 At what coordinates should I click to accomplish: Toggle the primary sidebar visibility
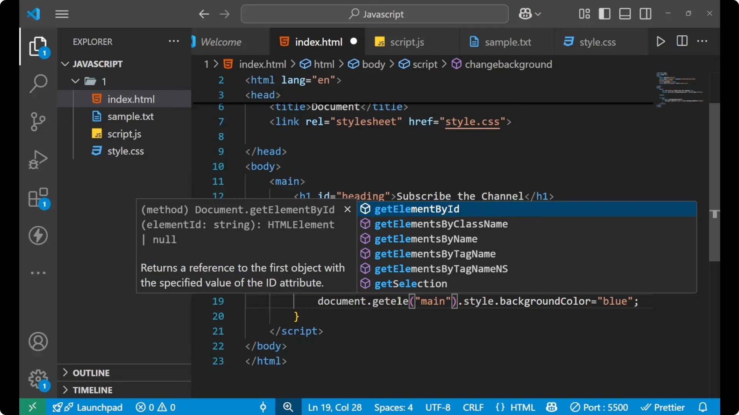tap(604, 13)
